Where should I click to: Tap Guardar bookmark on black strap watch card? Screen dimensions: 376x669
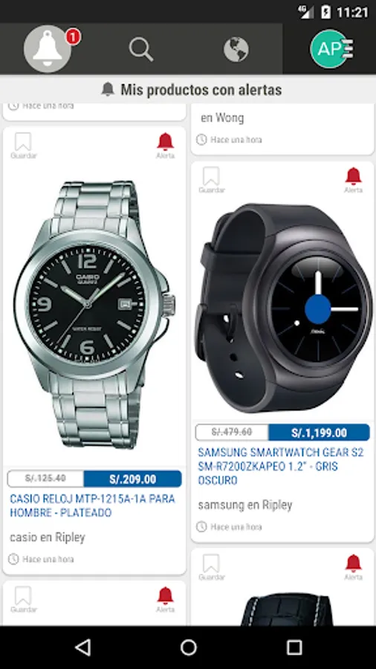(x=212, y=567)
